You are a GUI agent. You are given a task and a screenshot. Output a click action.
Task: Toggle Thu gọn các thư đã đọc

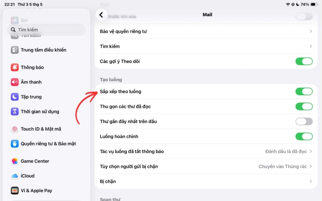click(304, 107)
